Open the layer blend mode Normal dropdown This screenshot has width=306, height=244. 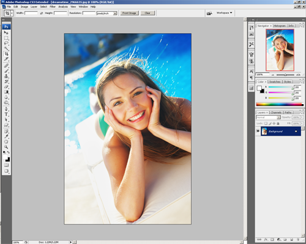[268, 117]
